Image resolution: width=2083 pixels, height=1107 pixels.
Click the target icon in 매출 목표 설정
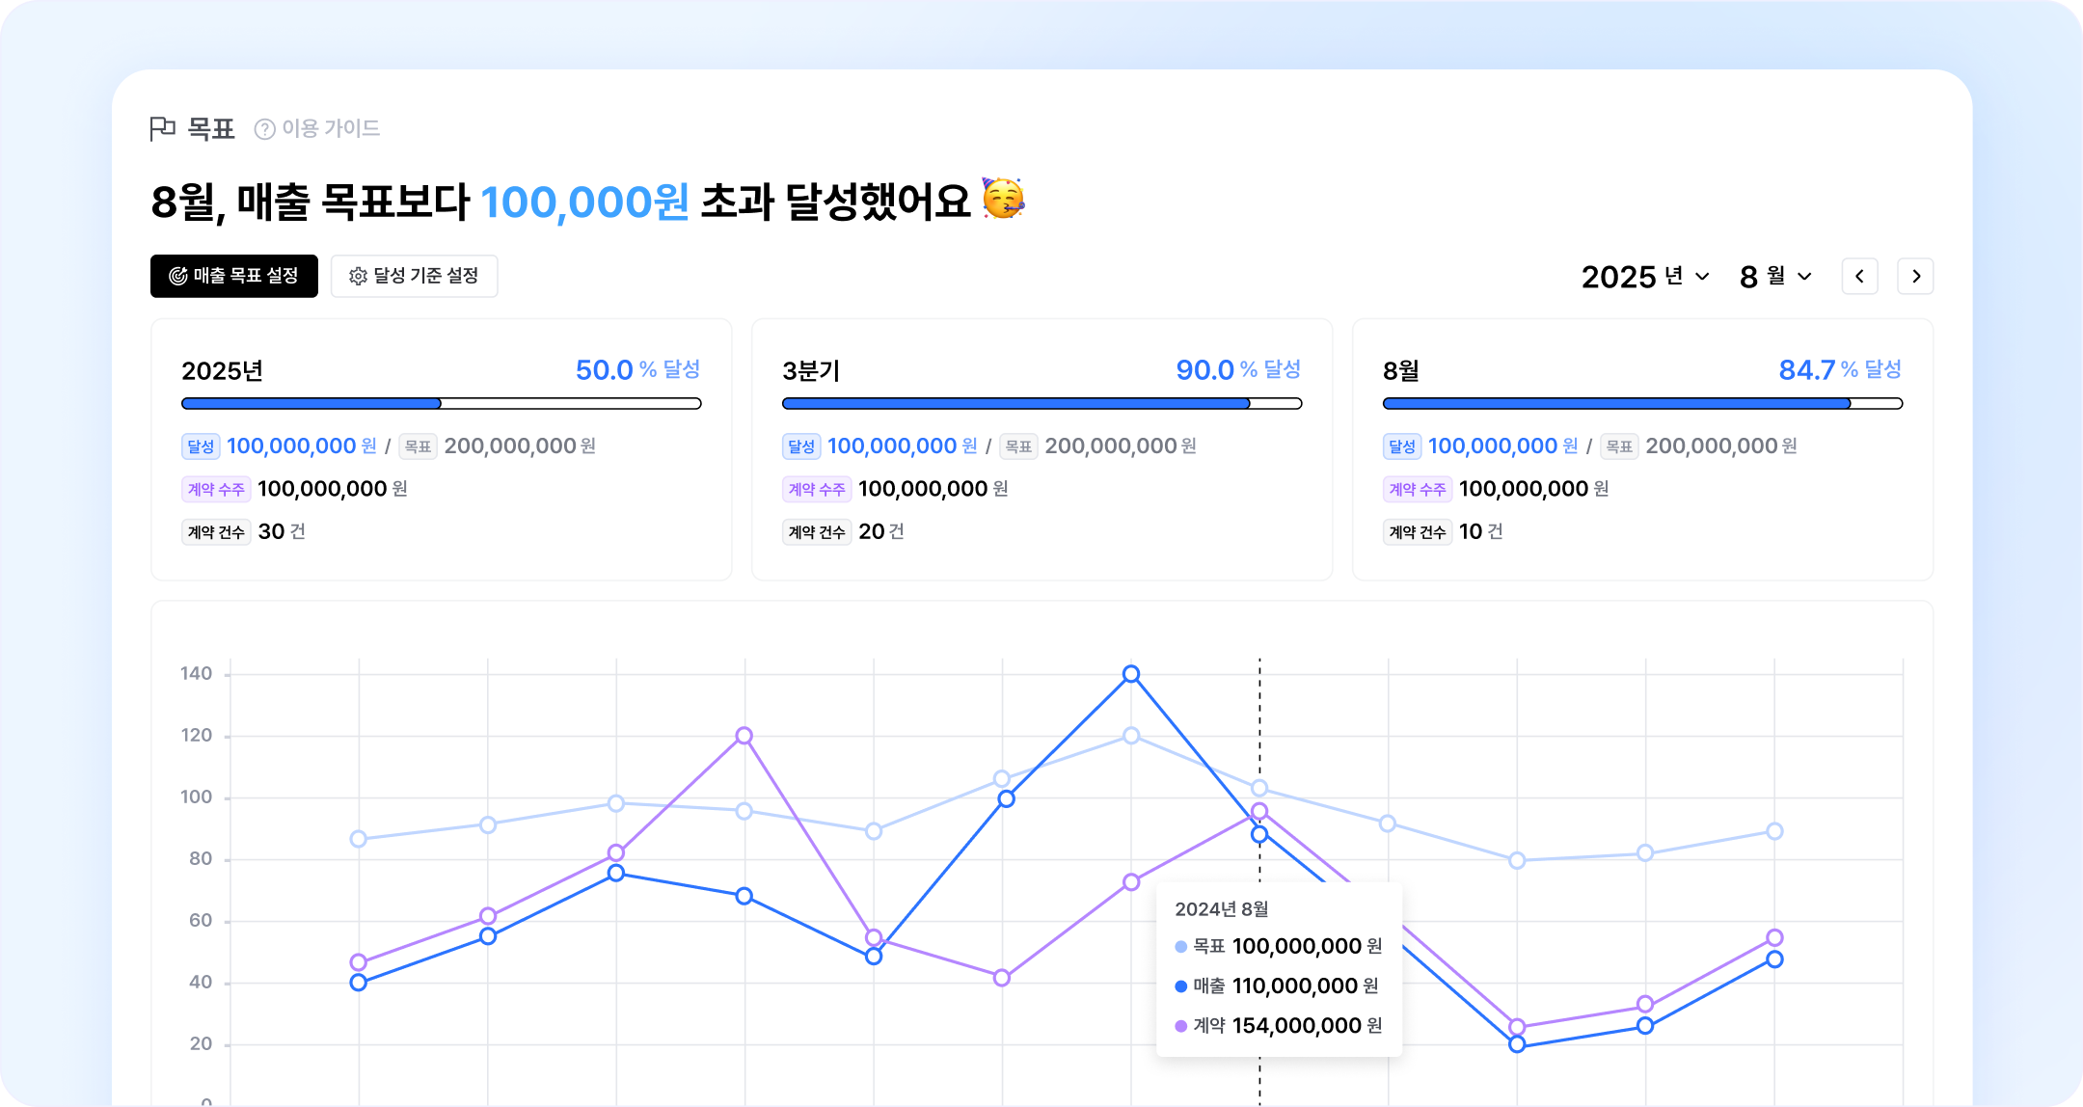point(177,276)
